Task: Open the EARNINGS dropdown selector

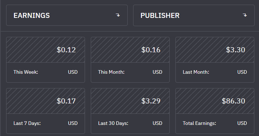Action: (67, 15)
